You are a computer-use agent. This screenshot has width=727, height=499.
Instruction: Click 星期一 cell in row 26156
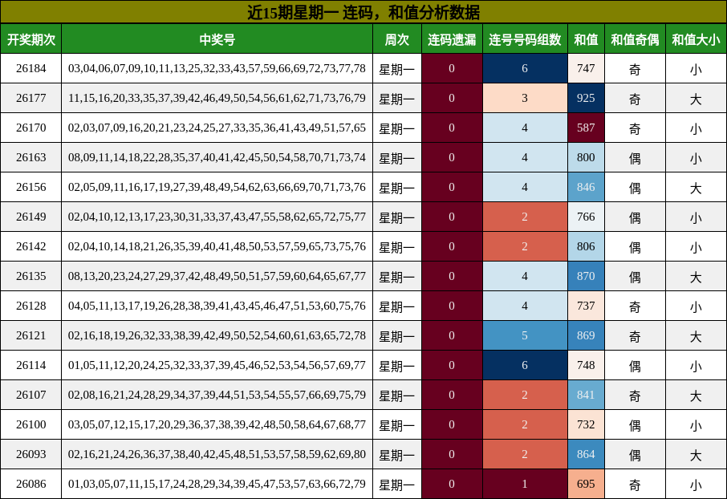pyautogui.click(x=397, y=188)
